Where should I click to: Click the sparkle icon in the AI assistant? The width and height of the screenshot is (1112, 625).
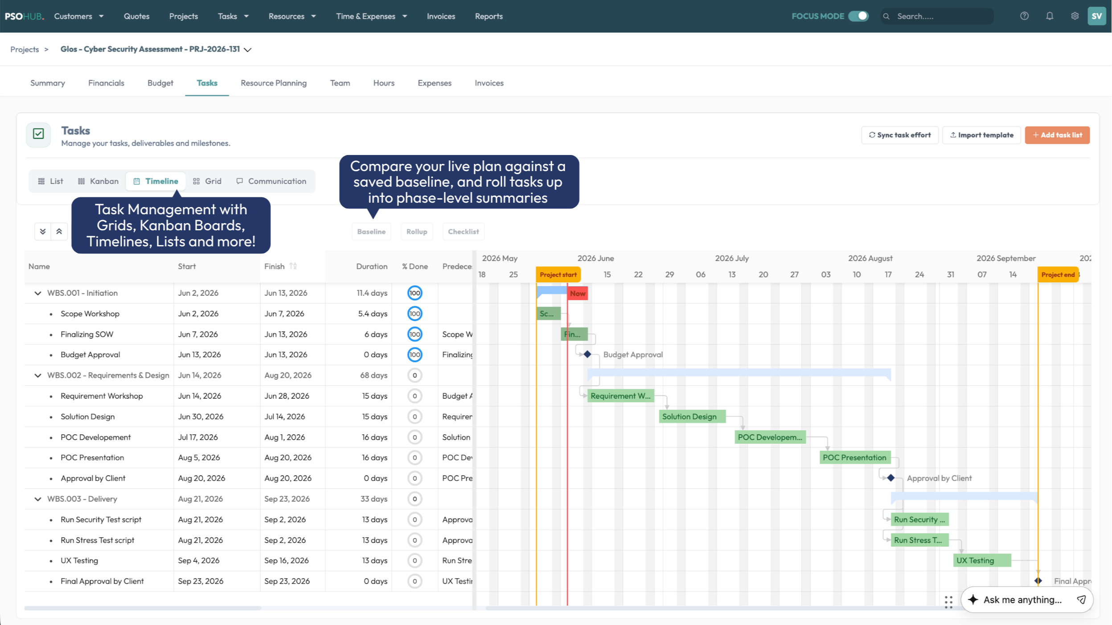[x=973, y=600]
